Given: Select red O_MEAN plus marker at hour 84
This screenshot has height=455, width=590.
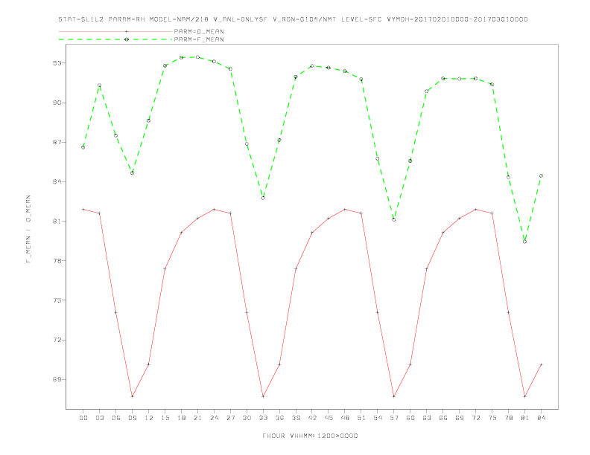Looking at the screenshot, I should tap(541, 364).
